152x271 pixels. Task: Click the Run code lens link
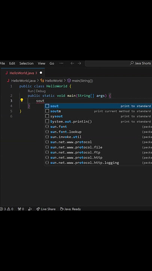point(30,91)
